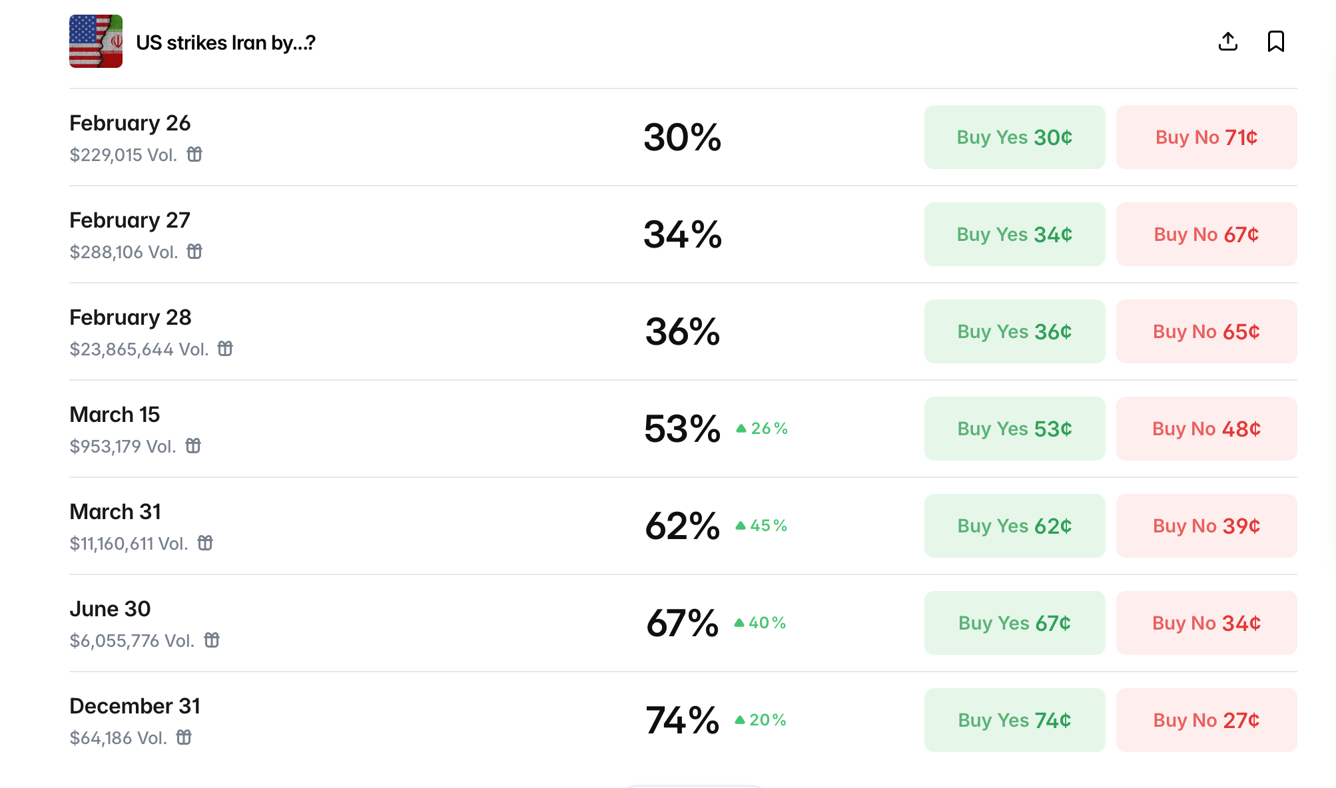Click gift icon beside February 26 volume
Screen dimensions: 1336x788
pyautogui.click(x=194, y=154)
